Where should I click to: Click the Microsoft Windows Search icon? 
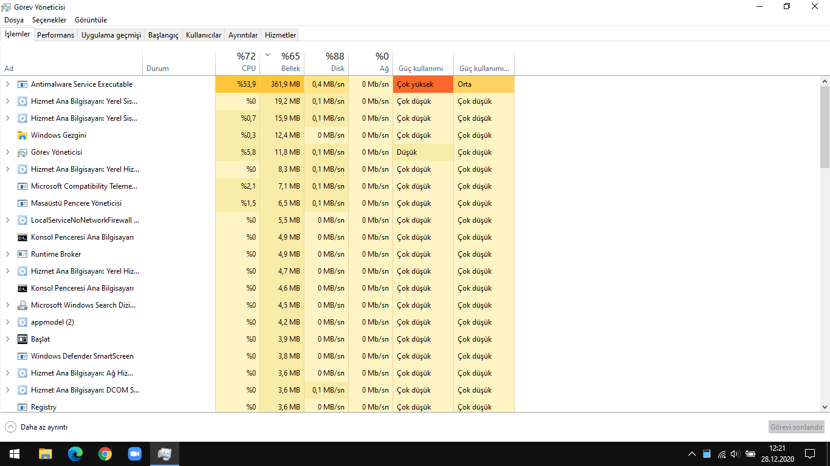tap(22, 305)
